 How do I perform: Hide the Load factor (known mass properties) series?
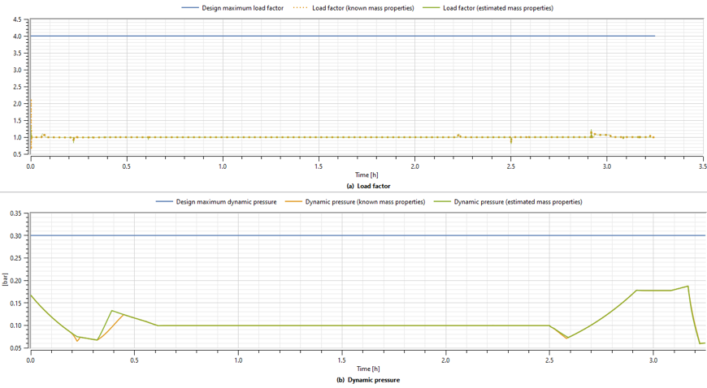point(362,8)
